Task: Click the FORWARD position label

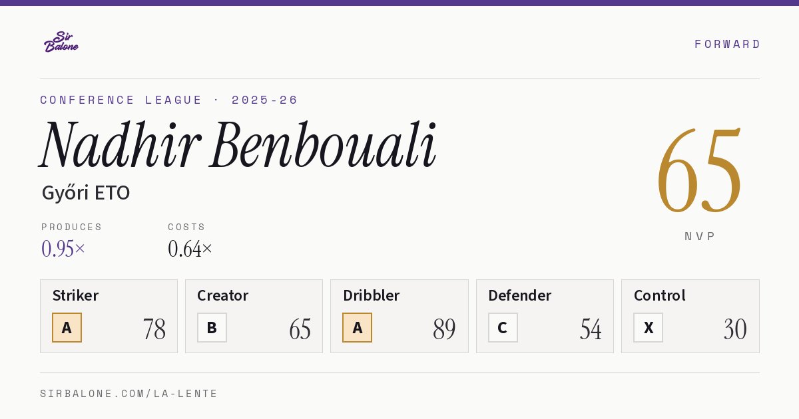Action: coord(727,44)
